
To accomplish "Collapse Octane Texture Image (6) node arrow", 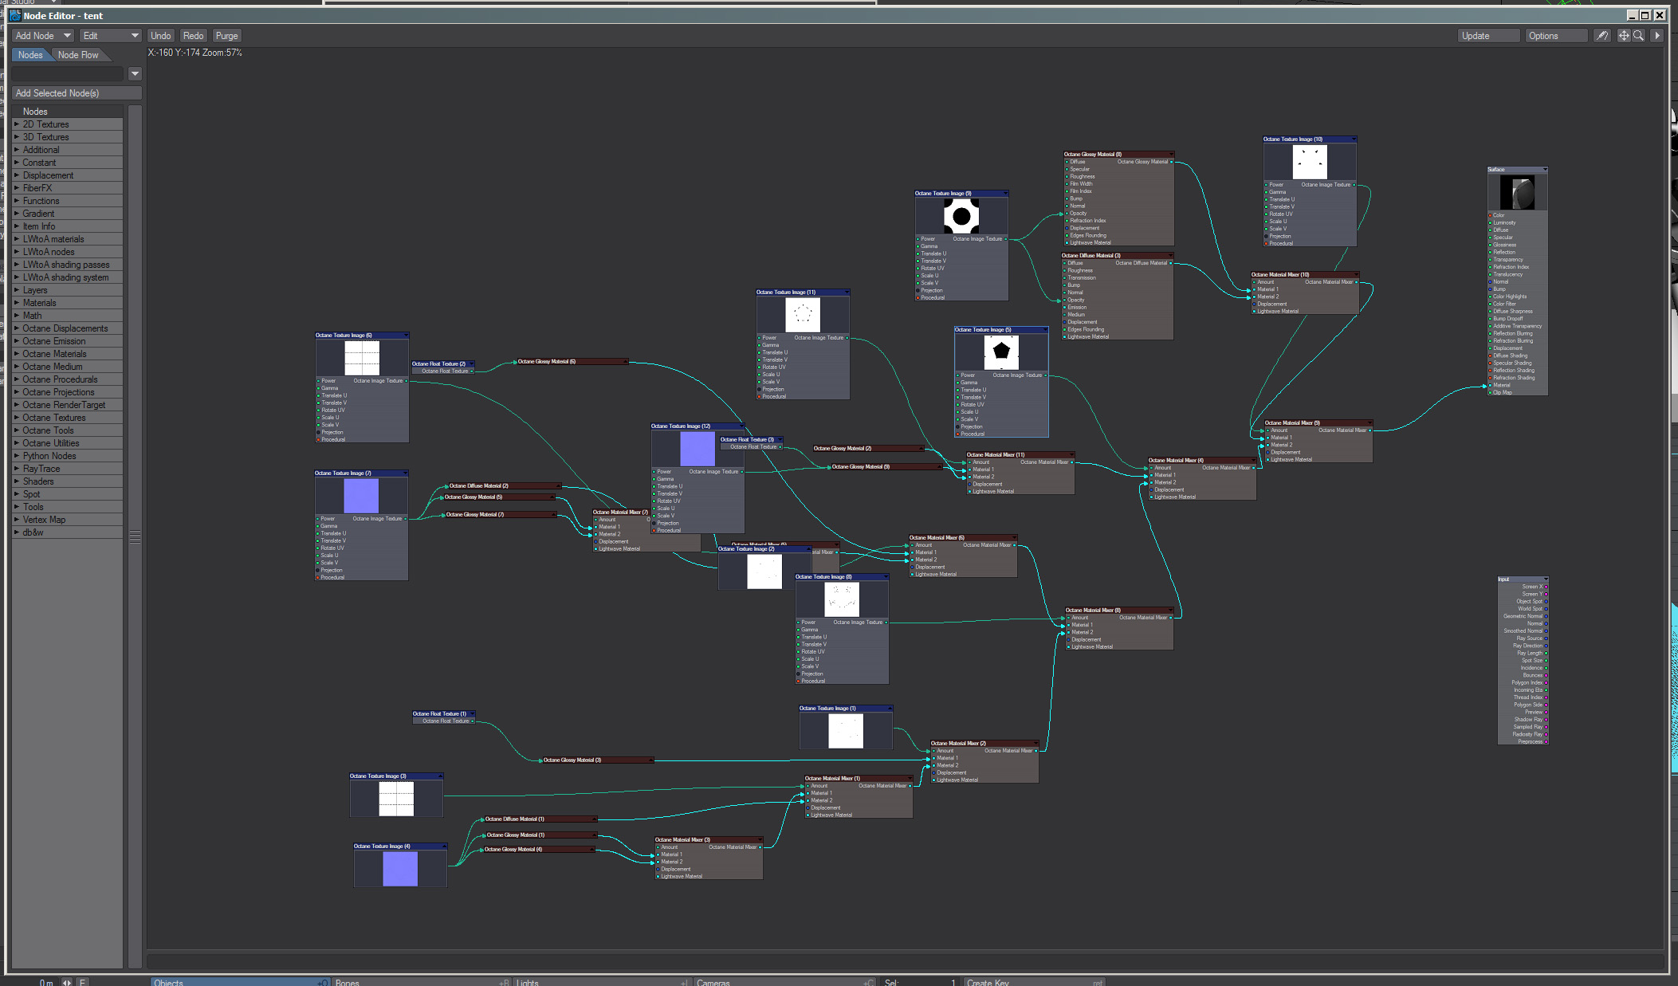I will pyautogui.click(x=405, y=336).
